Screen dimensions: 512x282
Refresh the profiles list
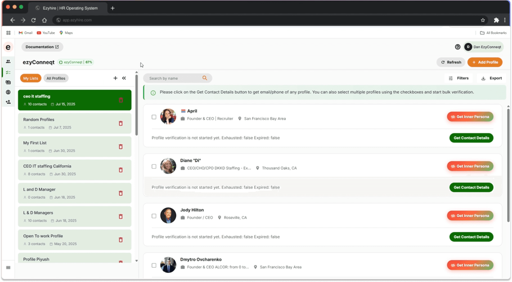click(451, 62)
